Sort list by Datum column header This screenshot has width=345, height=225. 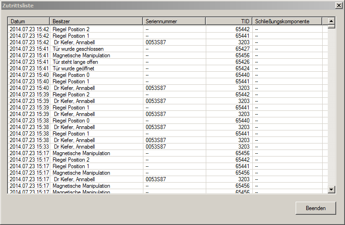click(x=29, y=21)
